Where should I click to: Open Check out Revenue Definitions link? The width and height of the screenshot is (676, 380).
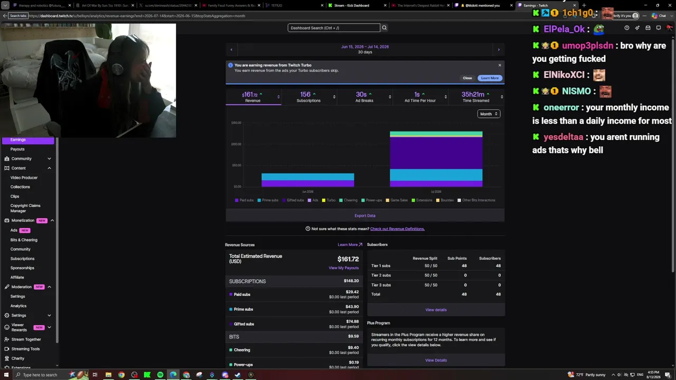(397, 229)
